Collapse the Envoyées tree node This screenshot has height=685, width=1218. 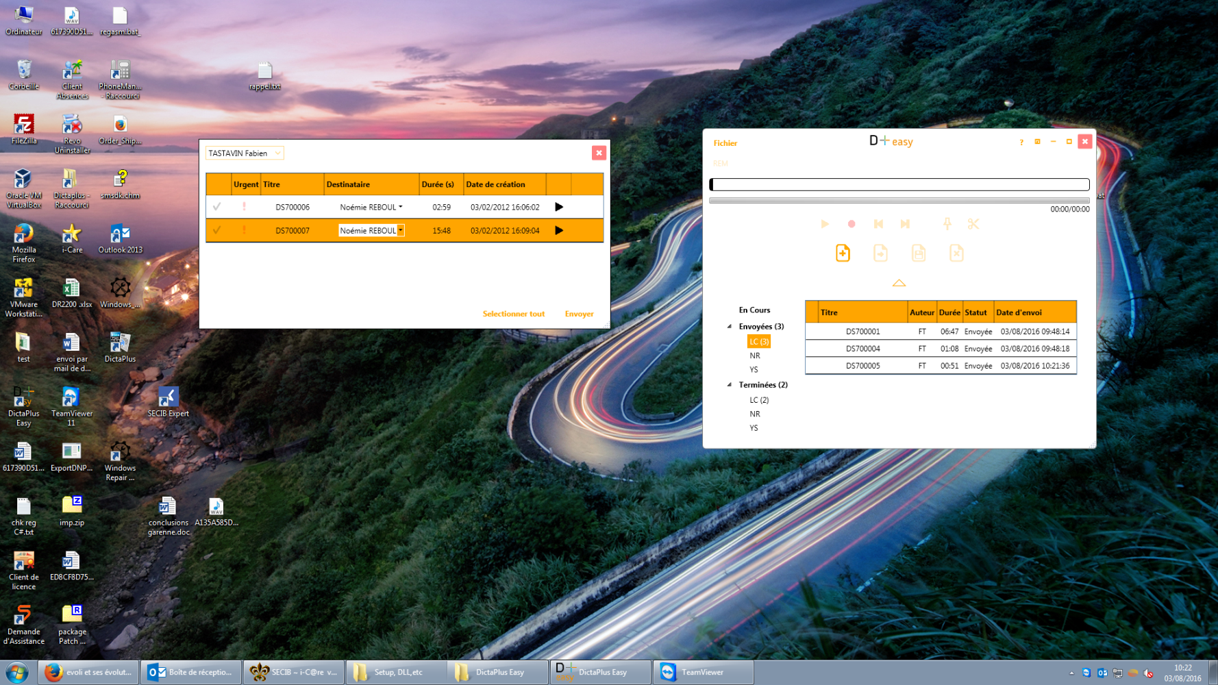click(730, 327)
